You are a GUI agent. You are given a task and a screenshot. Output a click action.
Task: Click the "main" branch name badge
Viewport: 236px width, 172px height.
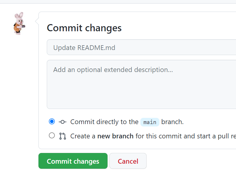[x=150, y=122]
